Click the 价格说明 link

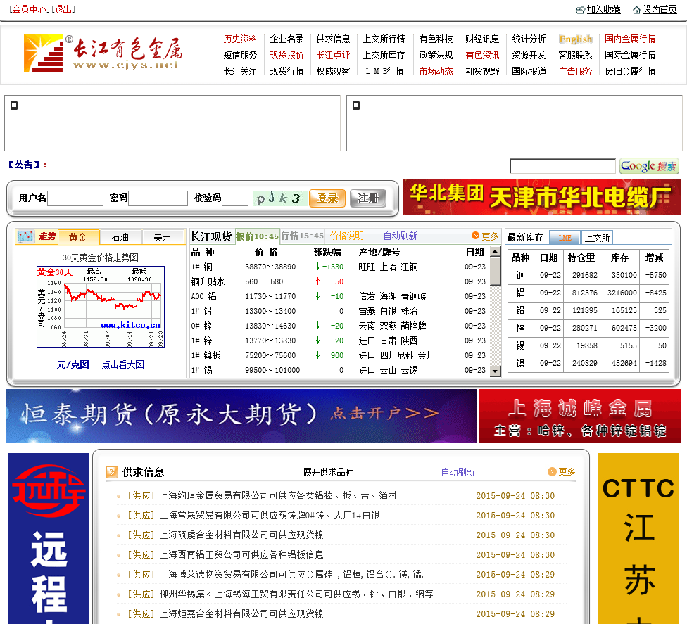tap(346, 236)
